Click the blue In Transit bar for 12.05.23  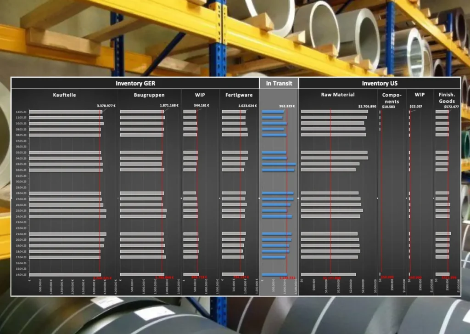pos(273,112)
